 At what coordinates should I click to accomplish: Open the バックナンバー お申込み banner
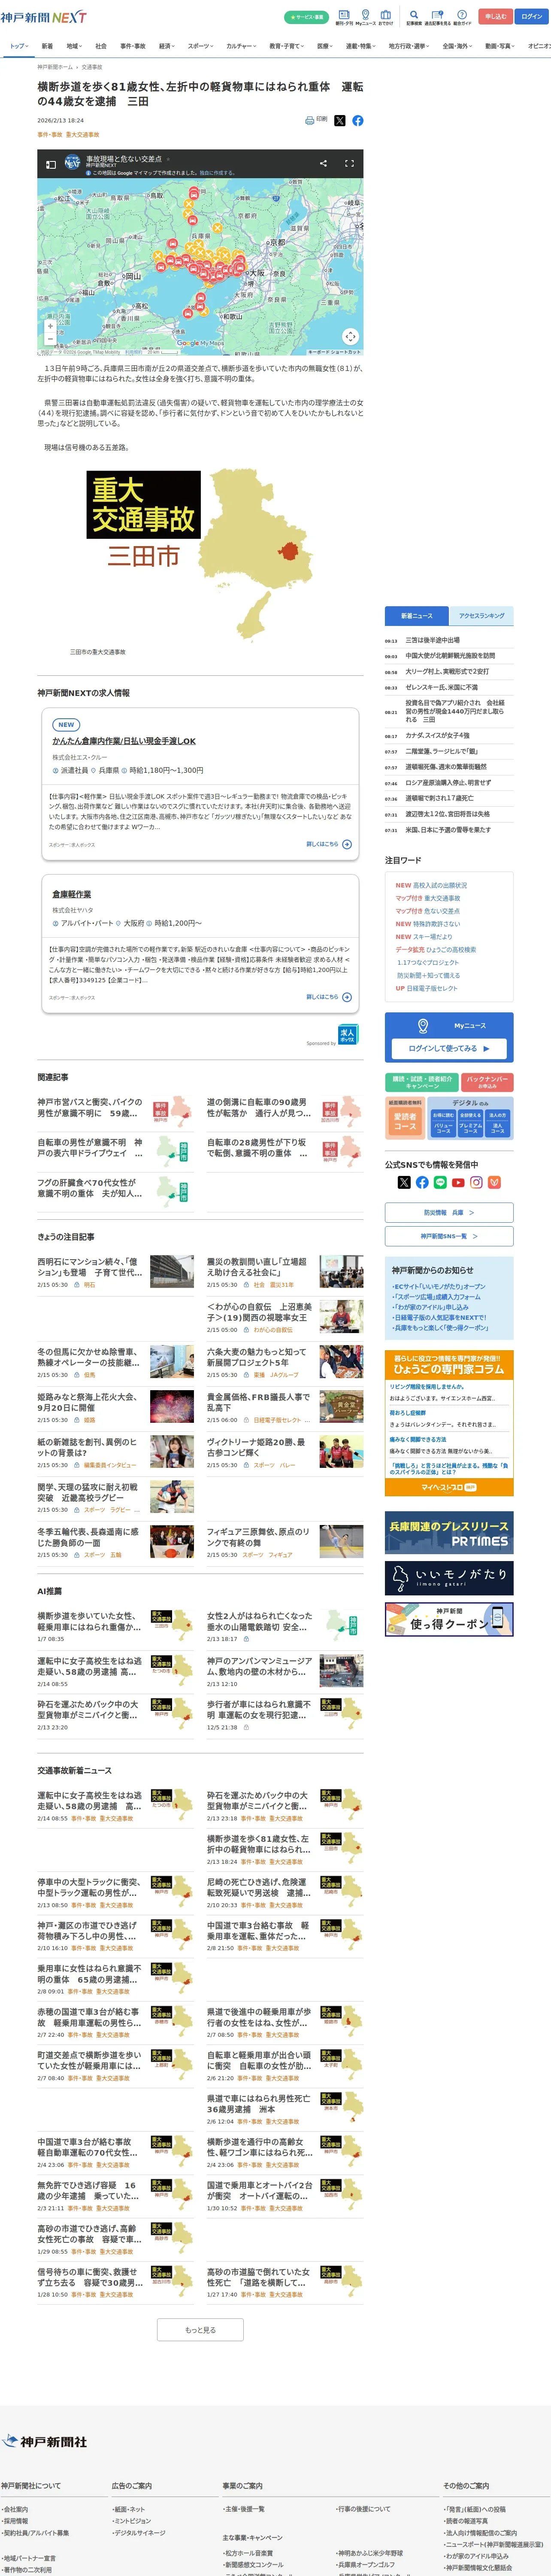click(487, 1081)
